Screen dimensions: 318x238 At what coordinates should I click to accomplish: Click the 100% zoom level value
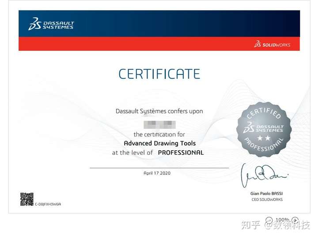282,220
